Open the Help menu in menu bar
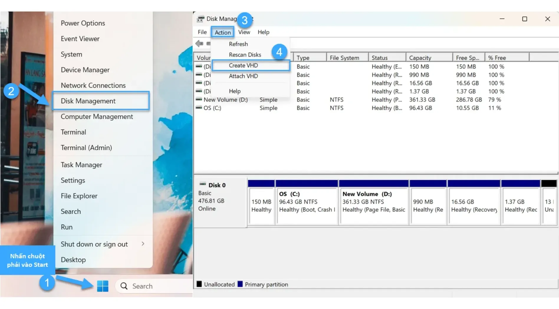Image resolution: width=559 pixels, height=309 pixels. (264, 32)
